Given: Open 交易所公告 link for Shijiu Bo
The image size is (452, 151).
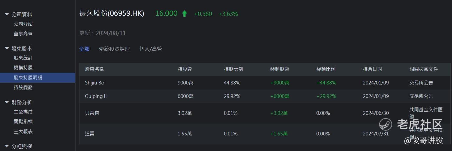Looking at the screenshot, I should (421, 83).
